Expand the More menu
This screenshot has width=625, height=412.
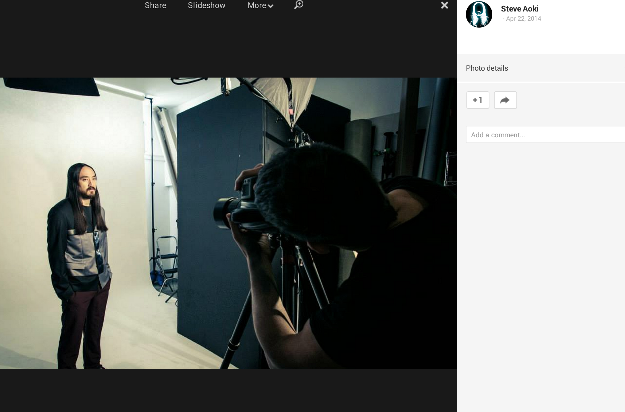(x=257, y=5)
